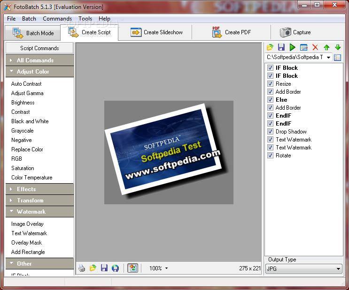Choose the RGB command
Viewport: 349px width, 290px height.
[17, 159]
